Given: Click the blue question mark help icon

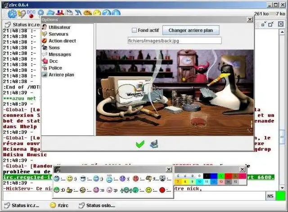Looking at the screenshot, I should [107, 13].
